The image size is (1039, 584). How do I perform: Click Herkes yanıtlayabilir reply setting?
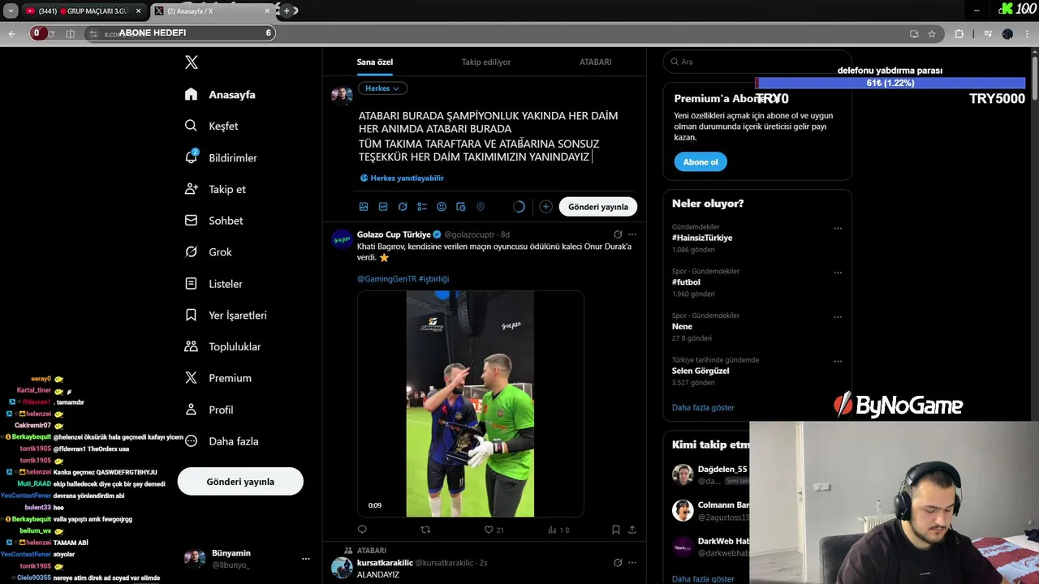(x=402, y=178)
